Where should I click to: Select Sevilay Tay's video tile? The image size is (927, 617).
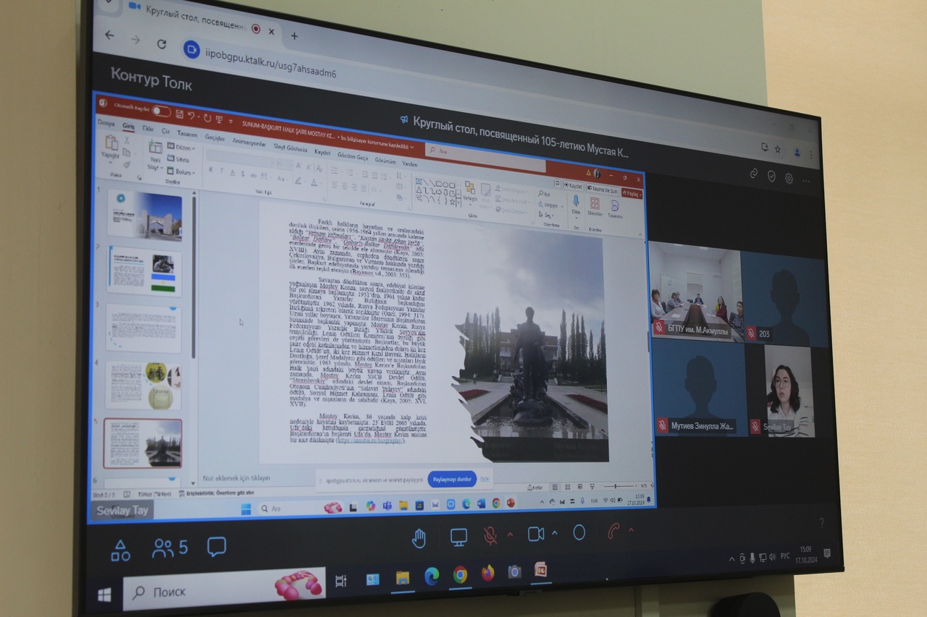point(788,391)
